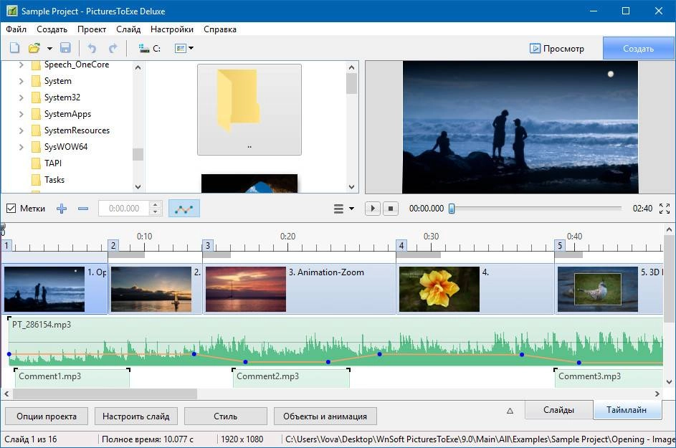Open the Файл menu

tap(16, 29)
